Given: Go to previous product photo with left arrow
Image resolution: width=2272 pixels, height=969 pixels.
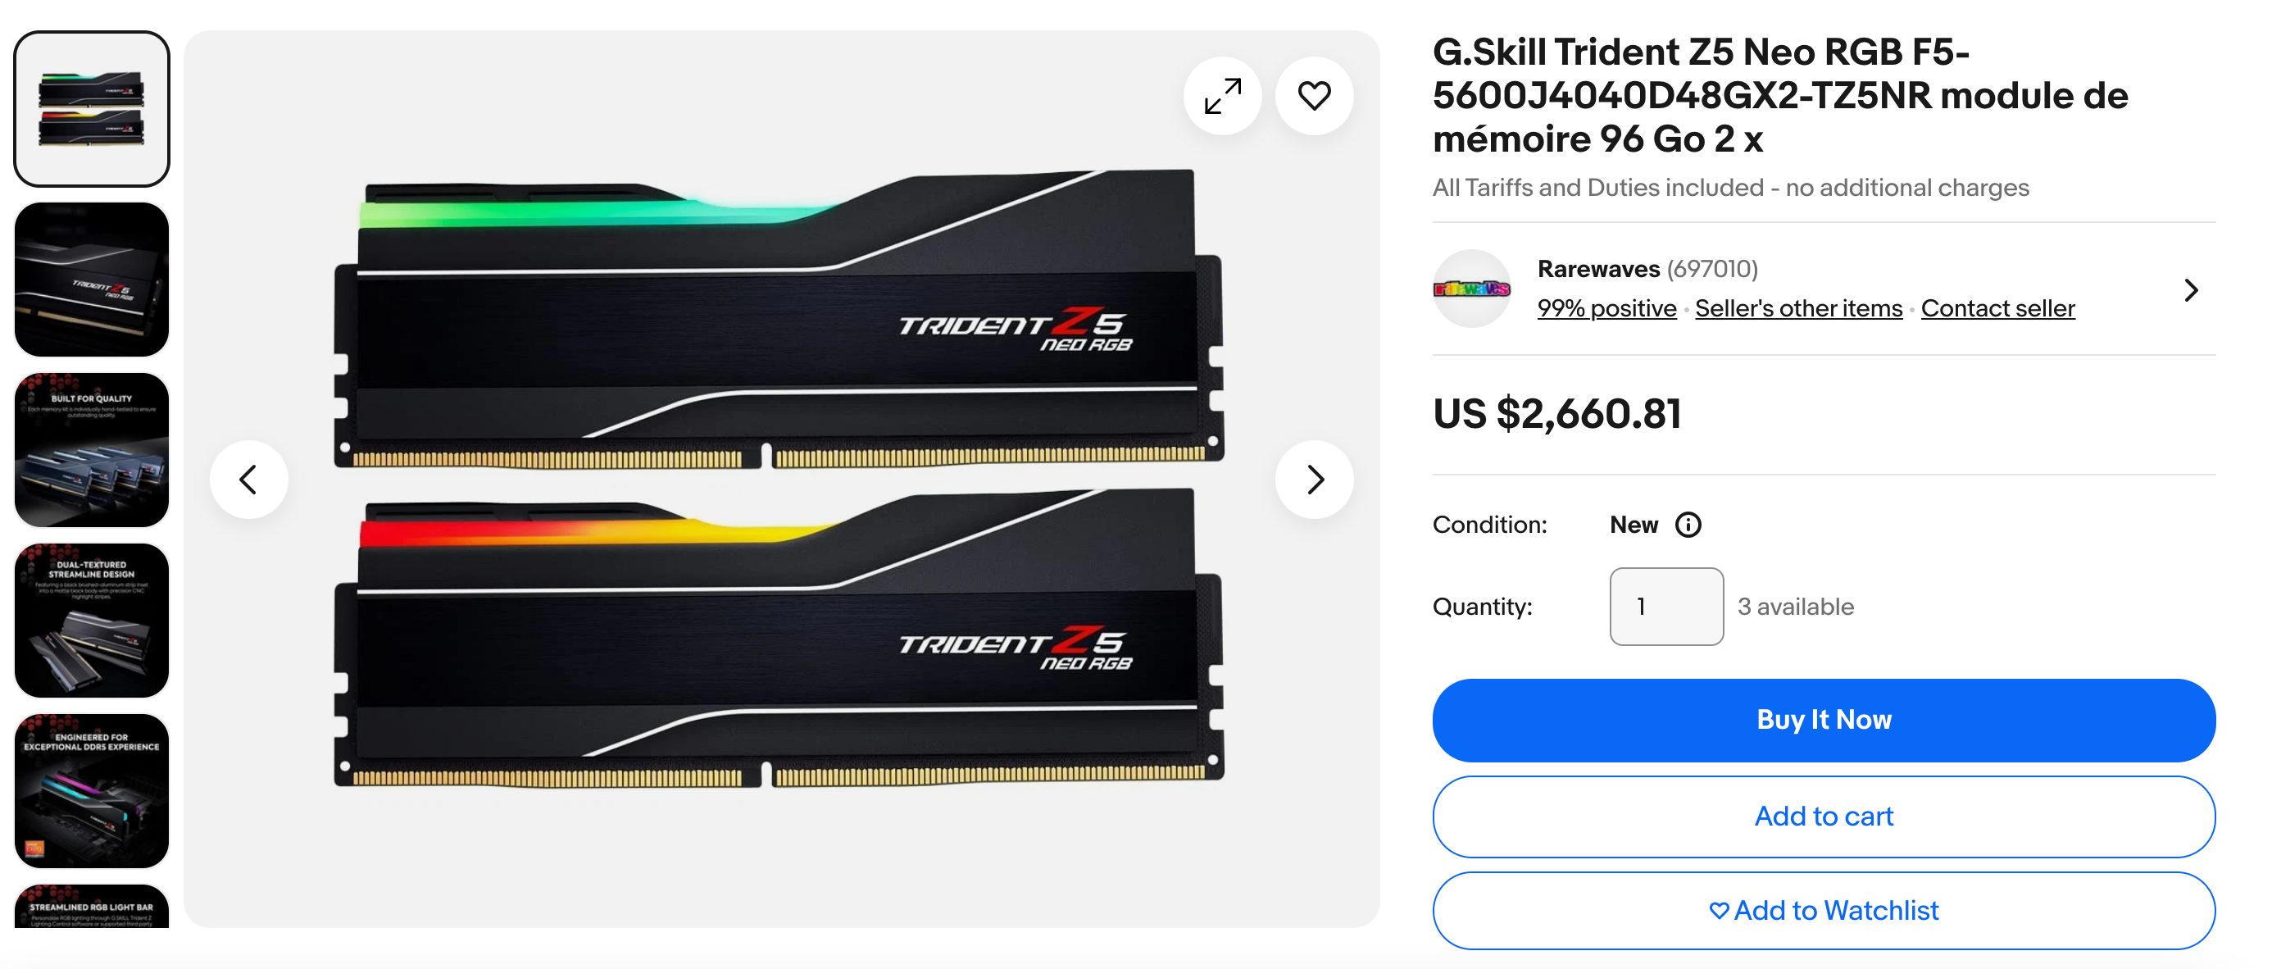Looking at the screenshot, I should [250, 478].
